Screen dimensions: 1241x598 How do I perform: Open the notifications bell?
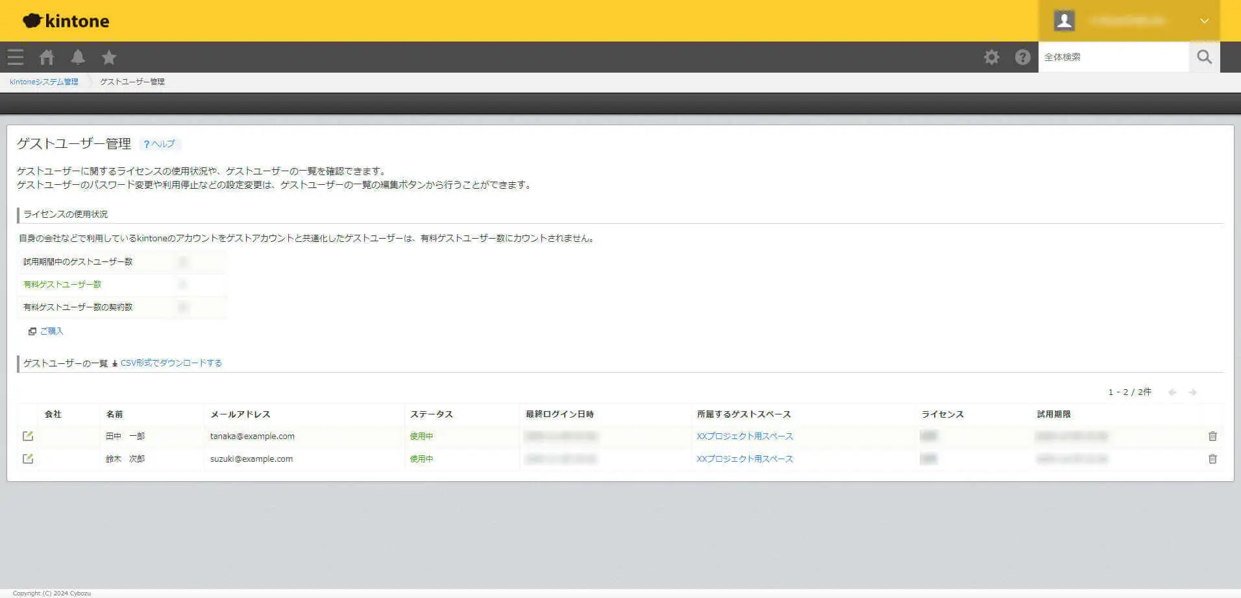[x=78, y=57]
